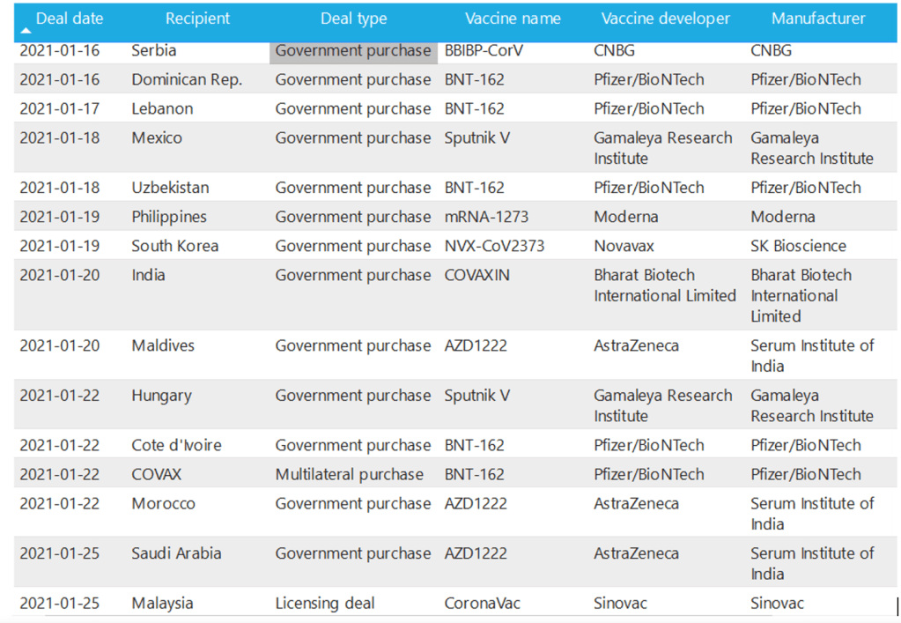Select the Multilateral purchase deal type cell

(x=349, y=474)
